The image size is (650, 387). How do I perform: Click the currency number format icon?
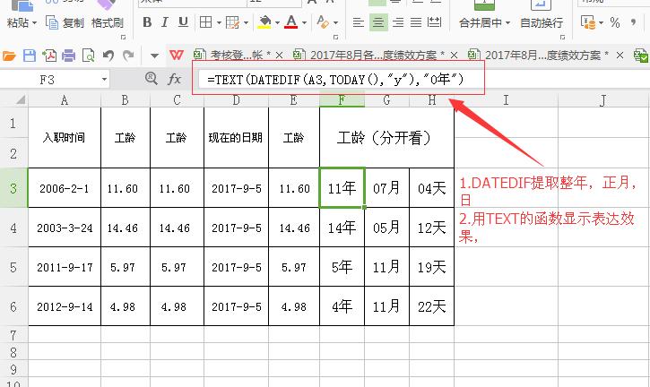click(588, 22)
